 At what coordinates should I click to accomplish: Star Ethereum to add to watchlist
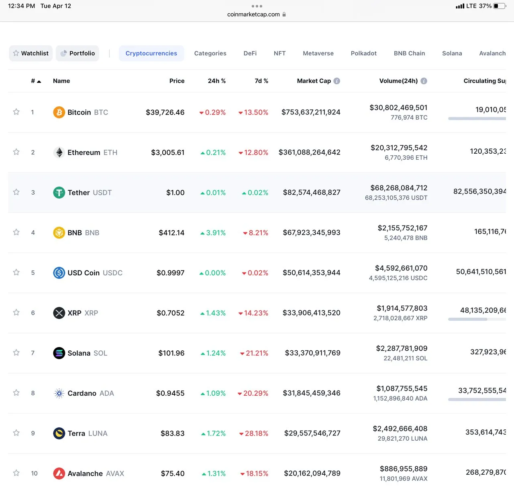click(16, 152)
